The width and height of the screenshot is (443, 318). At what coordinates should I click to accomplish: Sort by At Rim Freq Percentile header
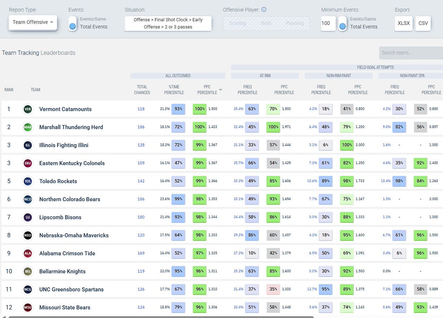pyautogui.click(x=247, y=90)
